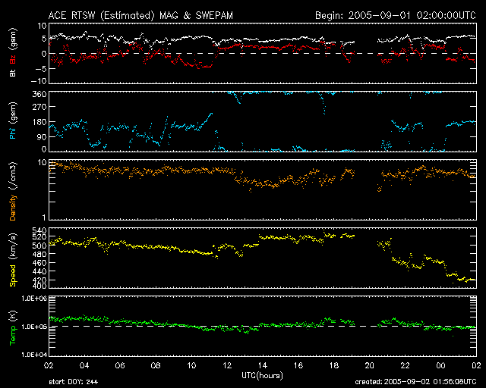Click the '00' hour tick label
The image size is (486, 388).
pos(440,366)
